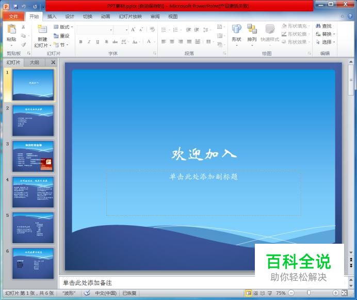
Task: Toggle Justify text alignment
Action: coord(189,41)
